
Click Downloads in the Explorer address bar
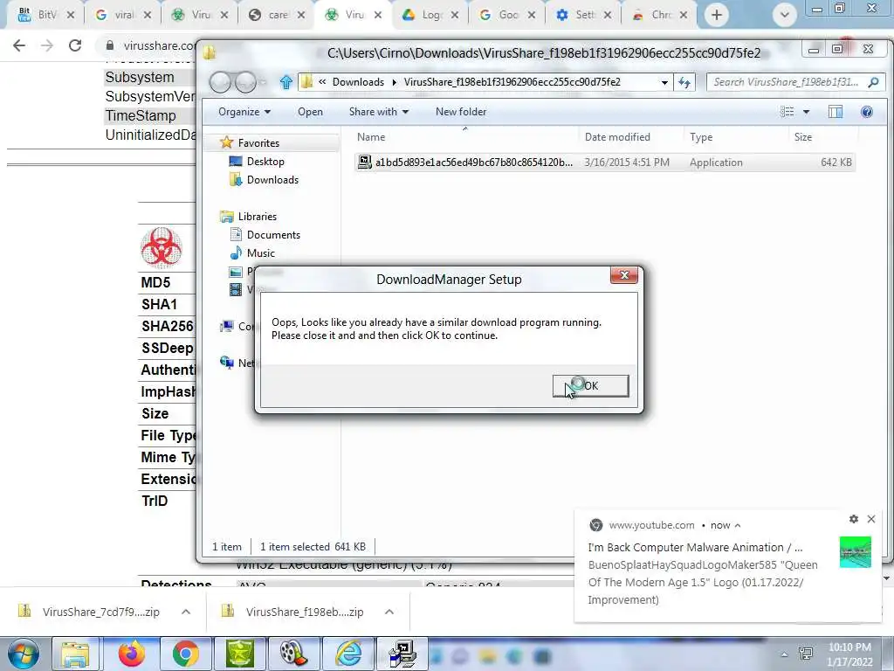tap(358, 82)
